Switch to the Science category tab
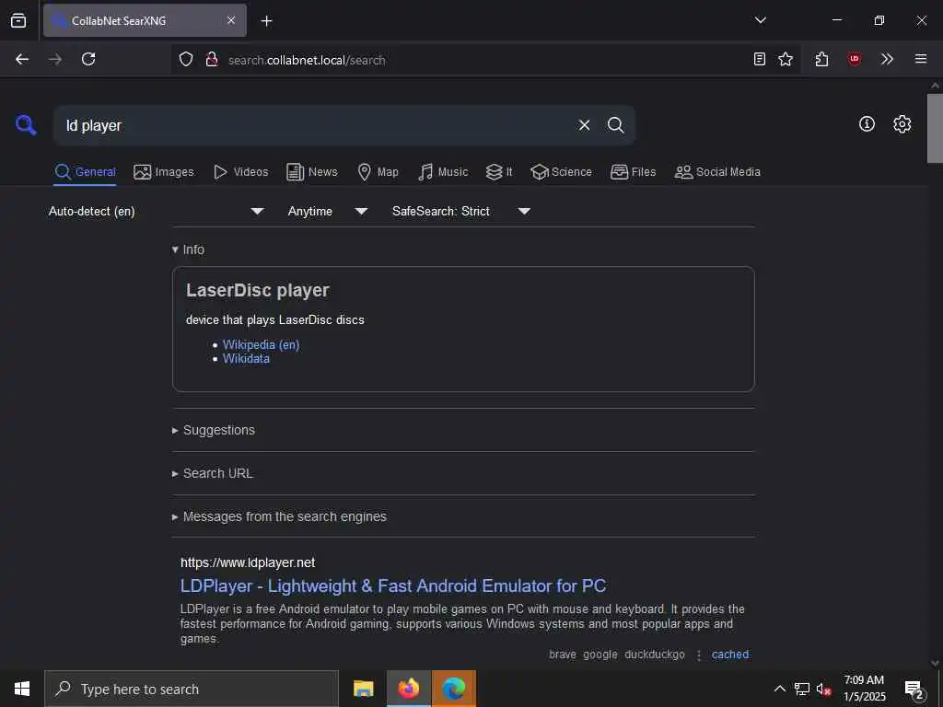This screenshot has height=707, width=943. (561, 172)
